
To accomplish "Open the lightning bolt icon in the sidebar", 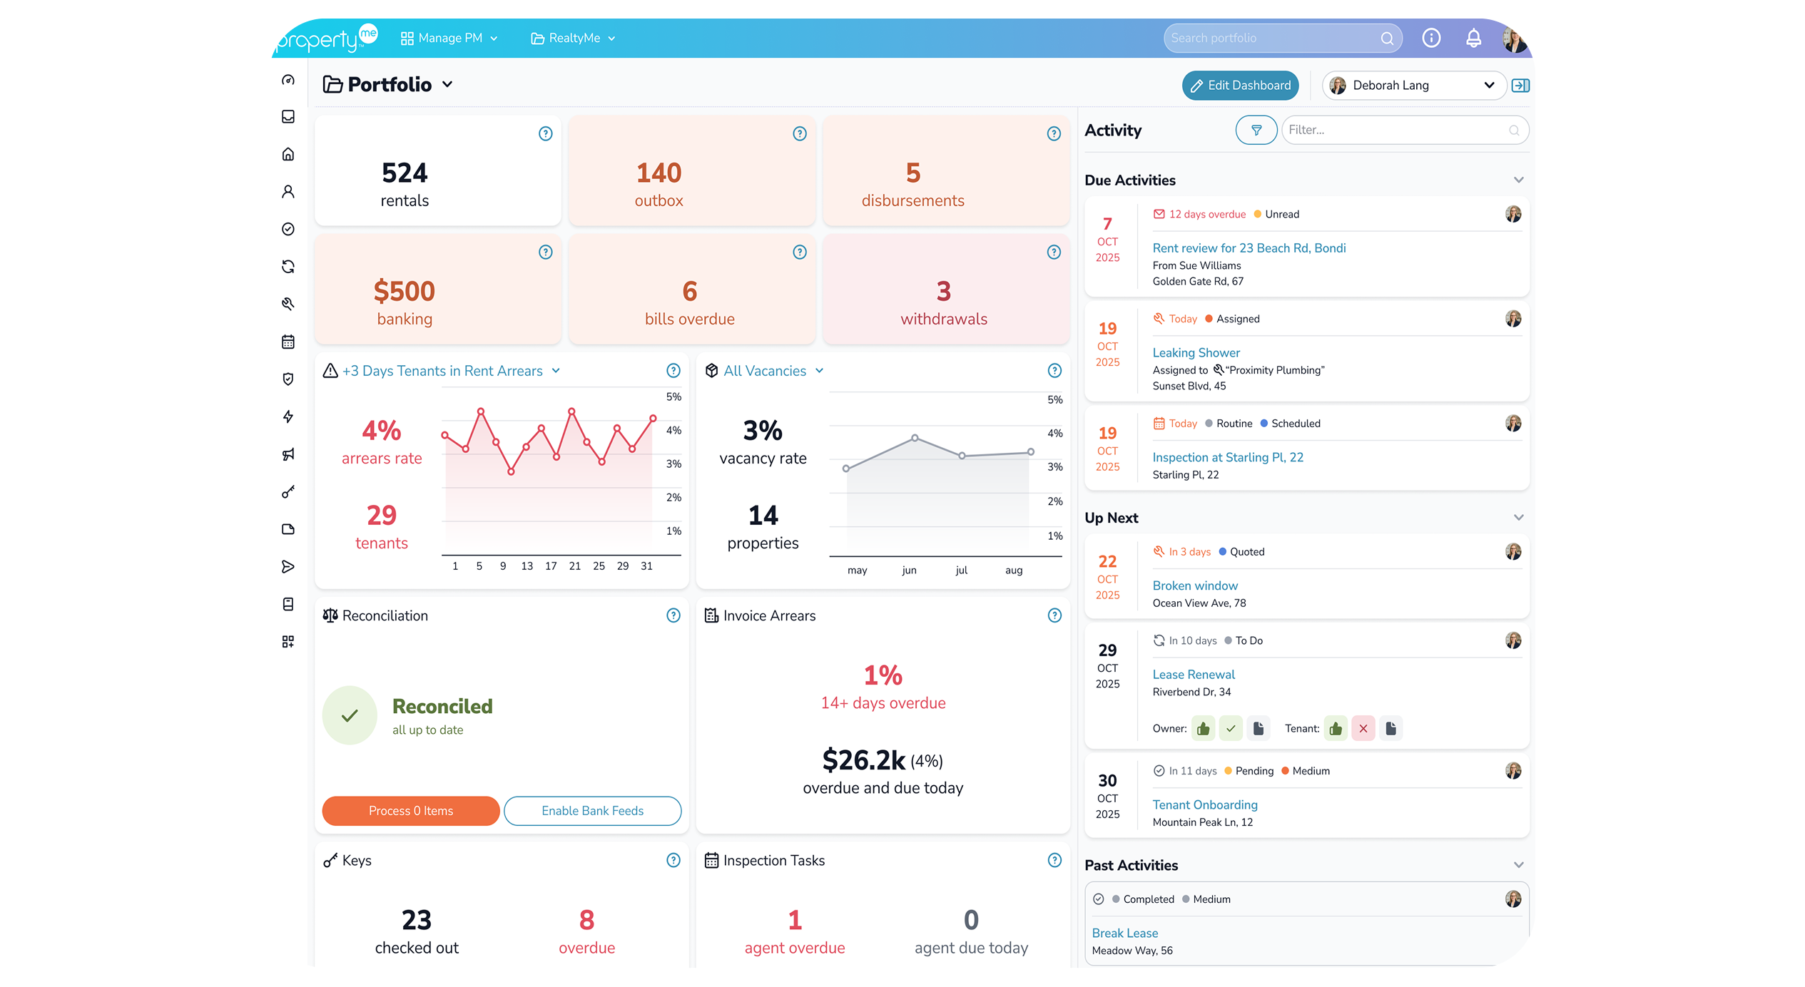I will click(x=288, y=416).
